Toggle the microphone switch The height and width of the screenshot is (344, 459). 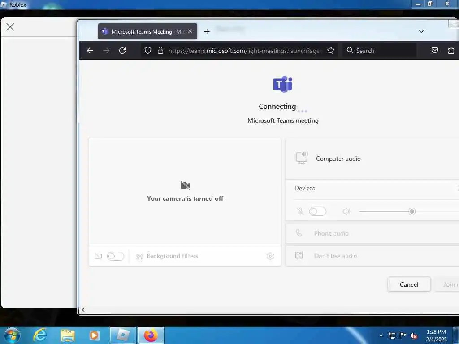point(318,211)
